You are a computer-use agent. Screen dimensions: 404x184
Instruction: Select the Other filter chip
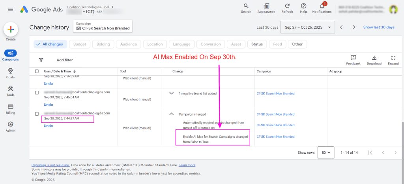[x=297, y=44]
